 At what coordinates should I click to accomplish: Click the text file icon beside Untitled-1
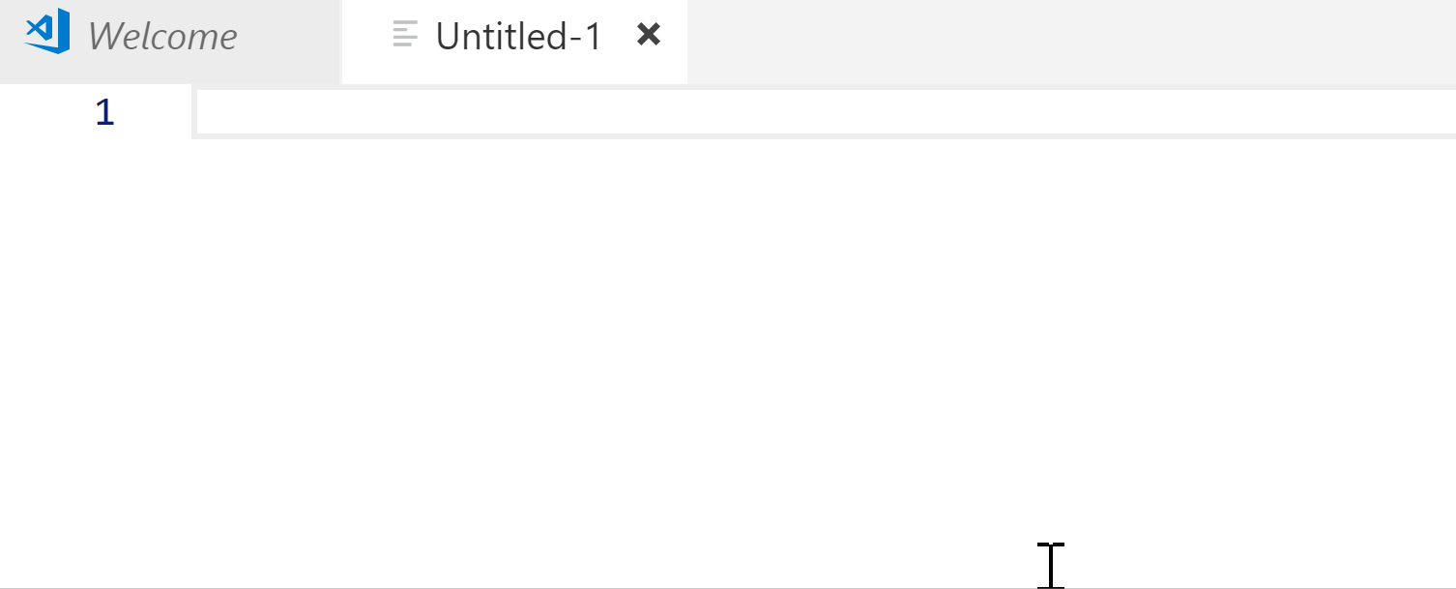point(406,35)
